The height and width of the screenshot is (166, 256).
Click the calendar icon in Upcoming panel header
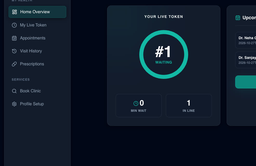[238, 18]
